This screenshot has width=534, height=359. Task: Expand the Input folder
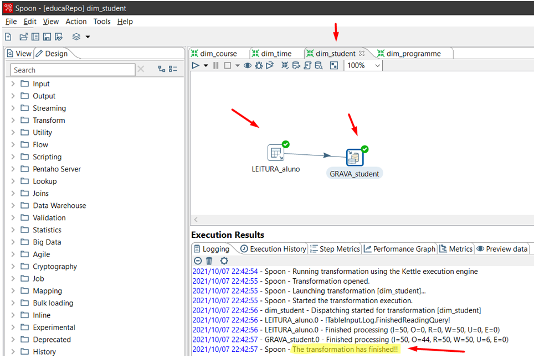click(x=13, y=84)
